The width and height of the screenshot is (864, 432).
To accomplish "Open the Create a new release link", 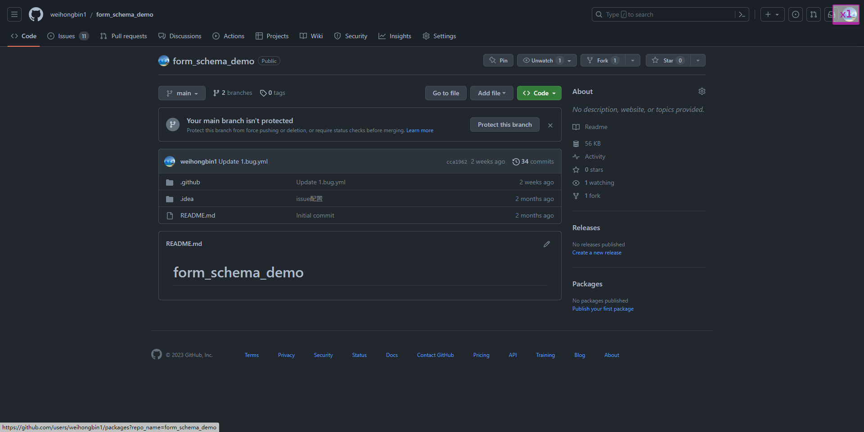I will 596,252.
